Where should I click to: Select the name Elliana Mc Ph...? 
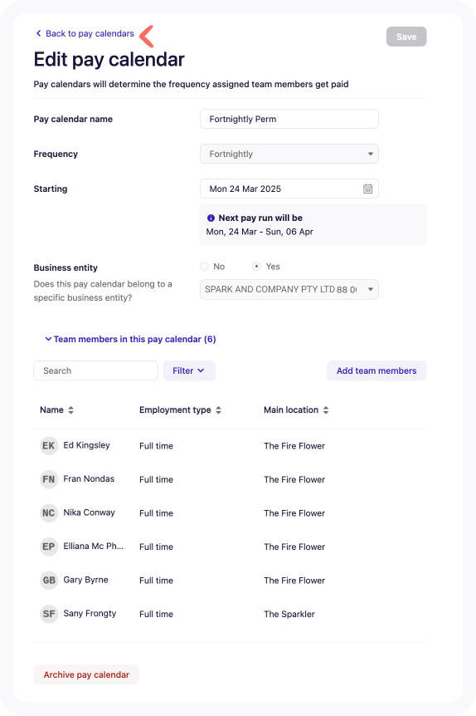pos(94,546)
